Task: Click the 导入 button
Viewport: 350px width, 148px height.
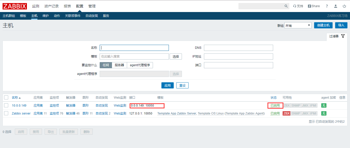Action: pyautogui.click(x=341, y=25)
